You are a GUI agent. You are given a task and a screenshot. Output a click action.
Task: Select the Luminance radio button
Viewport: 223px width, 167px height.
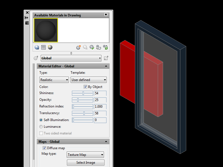[x=41, y=127]
